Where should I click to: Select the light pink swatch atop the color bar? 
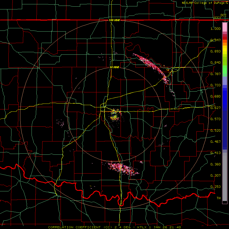[225, 27]
